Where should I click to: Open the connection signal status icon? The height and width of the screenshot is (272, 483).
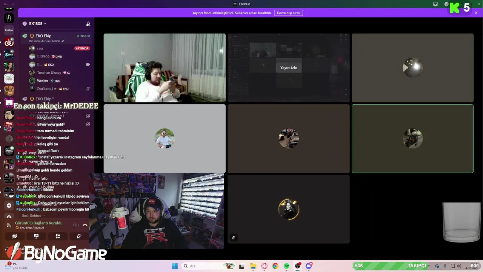(9, 225)
